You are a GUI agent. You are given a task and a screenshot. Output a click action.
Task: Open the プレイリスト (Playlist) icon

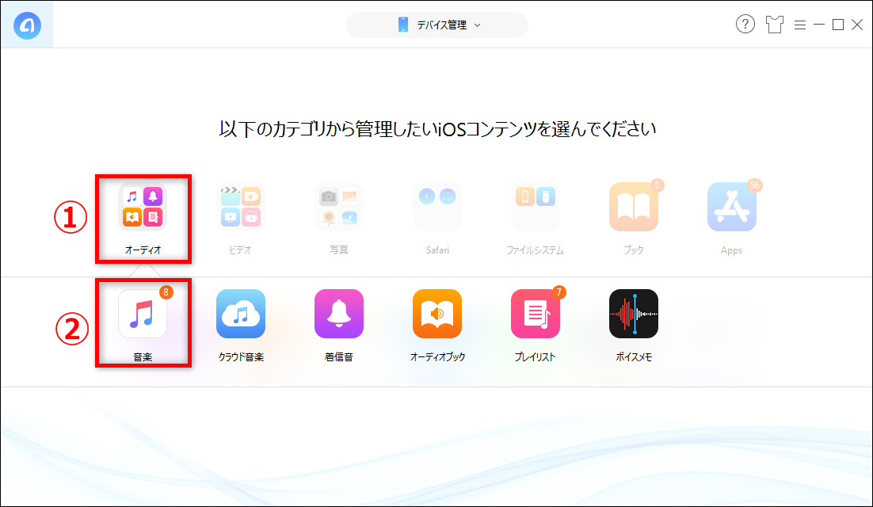pyautogui.click(x=535, y=314)
